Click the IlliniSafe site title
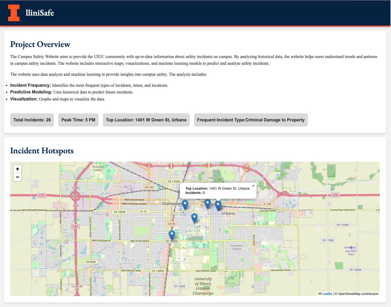This screenshot has height=307, width=391. 40,13
